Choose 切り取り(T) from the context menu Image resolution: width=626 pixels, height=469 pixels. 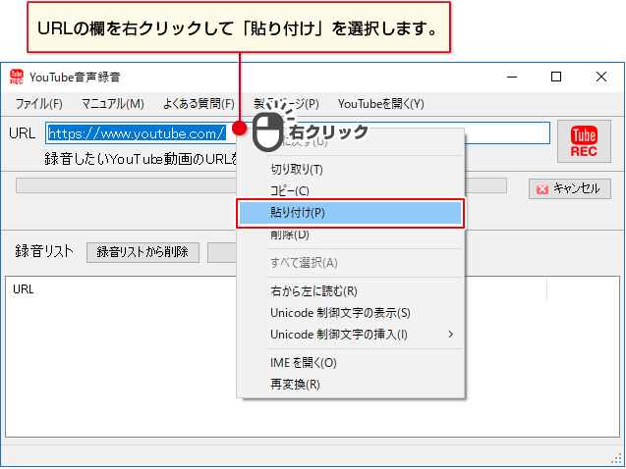coord(351,170)
